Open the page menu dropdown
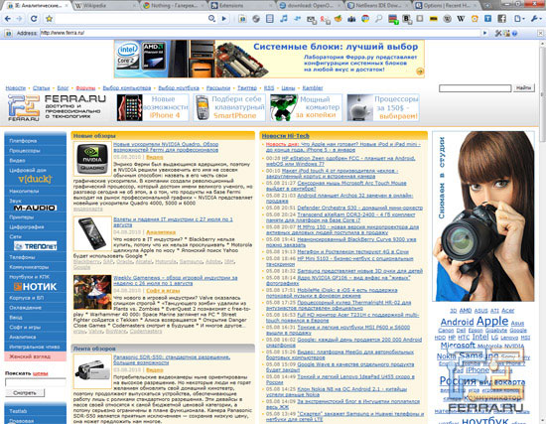This screenshot has width=546, height=424. [x=519, y=19]
